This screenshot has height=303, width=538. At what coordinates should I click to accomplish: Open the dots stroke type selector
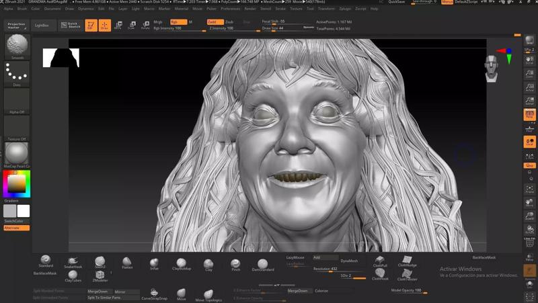point(17,73)
